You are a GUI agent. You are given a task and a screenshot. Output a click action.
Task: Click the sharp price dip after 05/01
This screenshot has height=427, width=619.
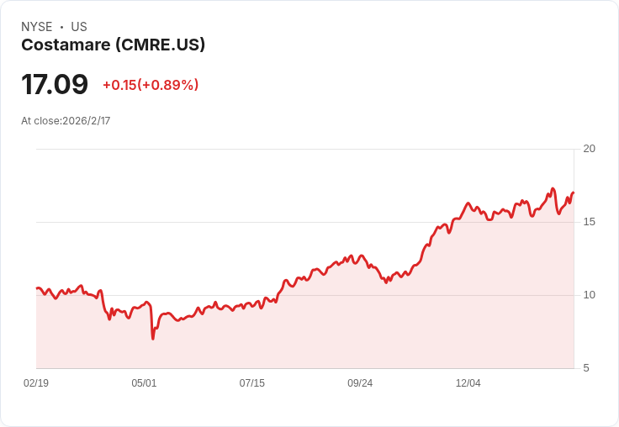coord(153,338)
